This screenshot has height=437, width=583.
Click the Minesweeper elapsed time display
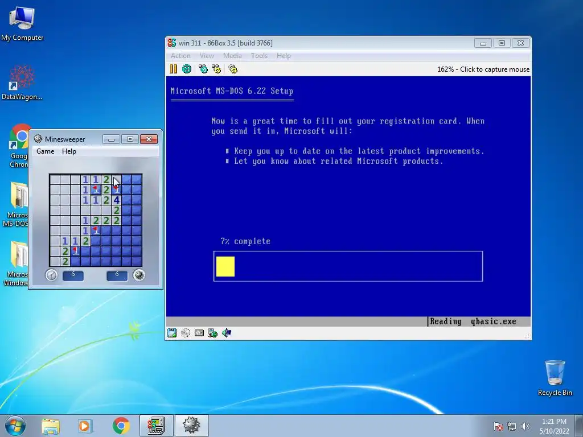pos(73,275)
